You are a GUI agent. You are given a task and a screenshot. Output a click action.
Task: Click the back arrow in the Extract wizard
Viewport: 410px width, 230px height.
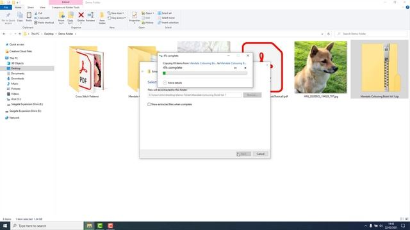point(143,71)
